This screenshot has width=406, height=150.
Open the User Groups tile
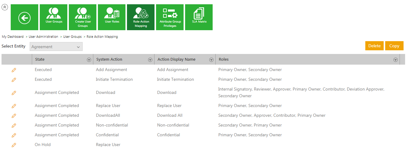(x=54, y=17)
